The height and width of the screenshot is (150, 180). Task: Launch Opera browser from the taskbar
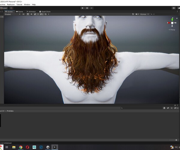coord(27,147)
